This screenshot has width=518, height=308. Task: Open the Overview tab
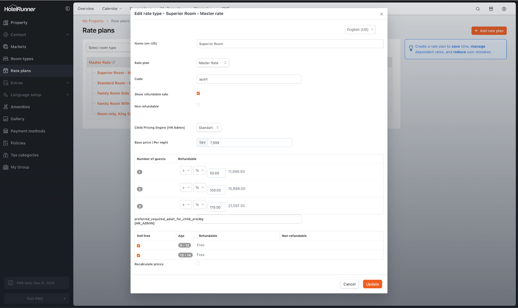click(x=86, y=9)
